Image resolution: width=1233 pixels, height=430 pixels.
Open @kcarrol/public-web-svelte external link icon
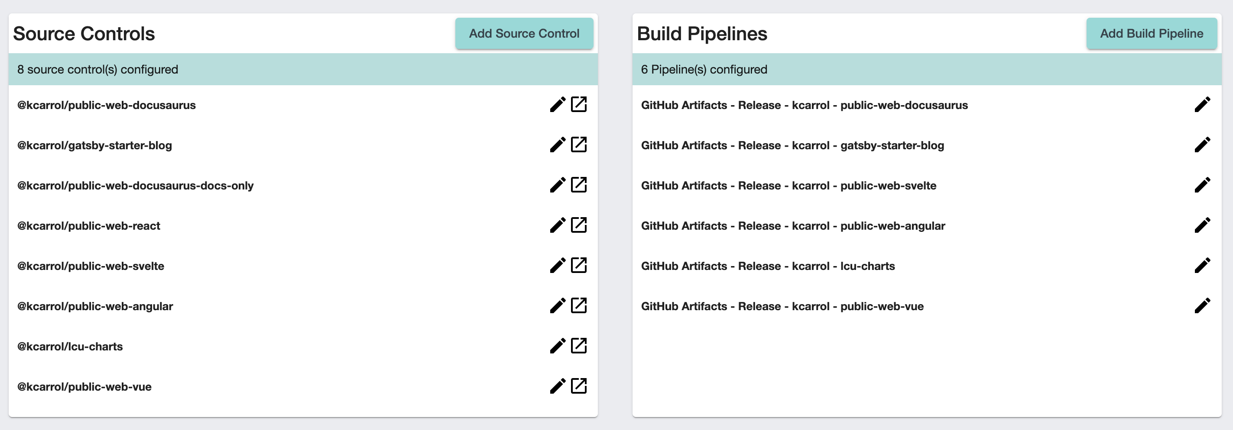[579, 265]
